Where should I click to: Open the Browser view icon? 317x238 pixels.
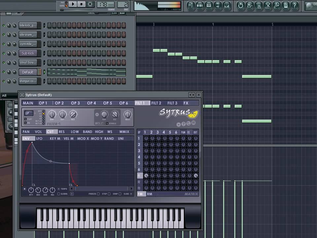(218, 6)
